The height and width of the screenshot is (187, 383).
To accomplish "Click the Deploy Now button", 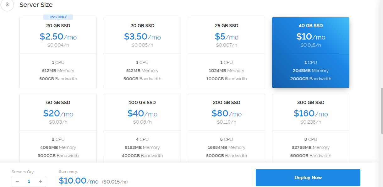I will (x=308, y=178).
